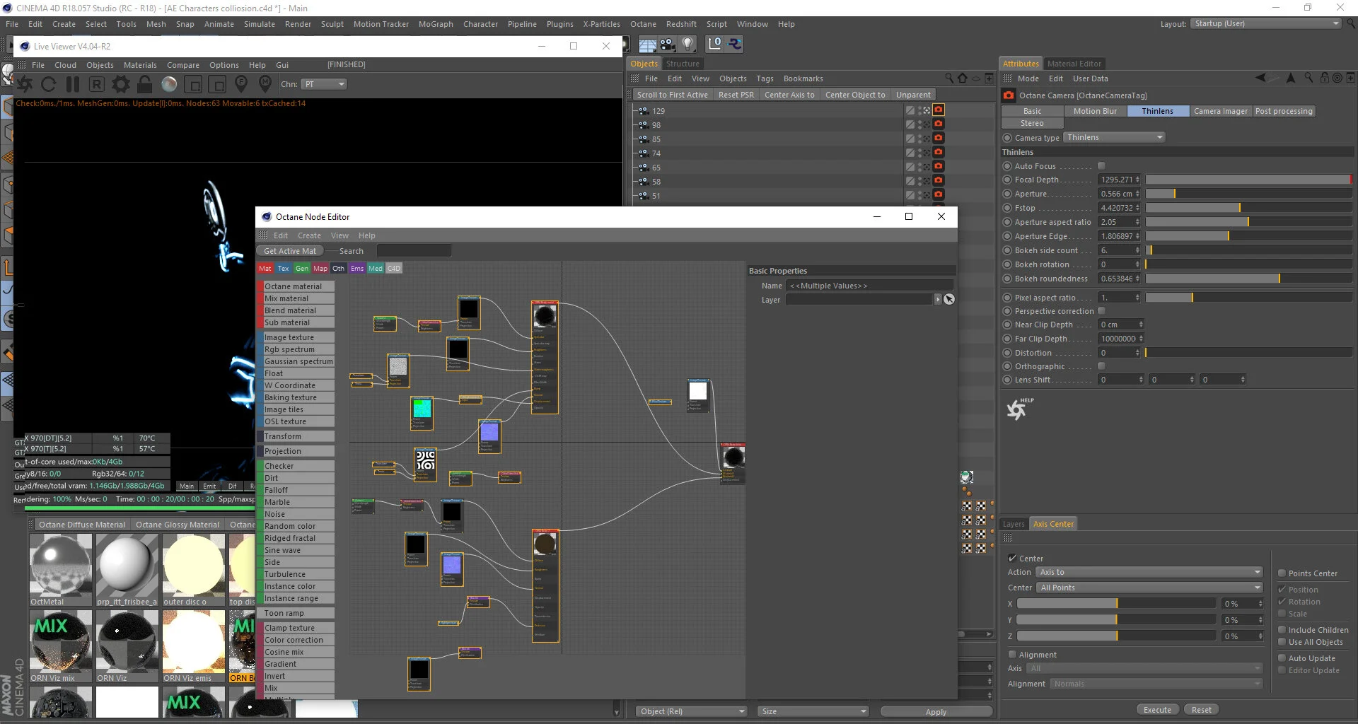Image resolution: width=1358 pixels, height=724 pixels.
Task: Enable the Perspective correction checkbox
Action: click(1101, 311)
